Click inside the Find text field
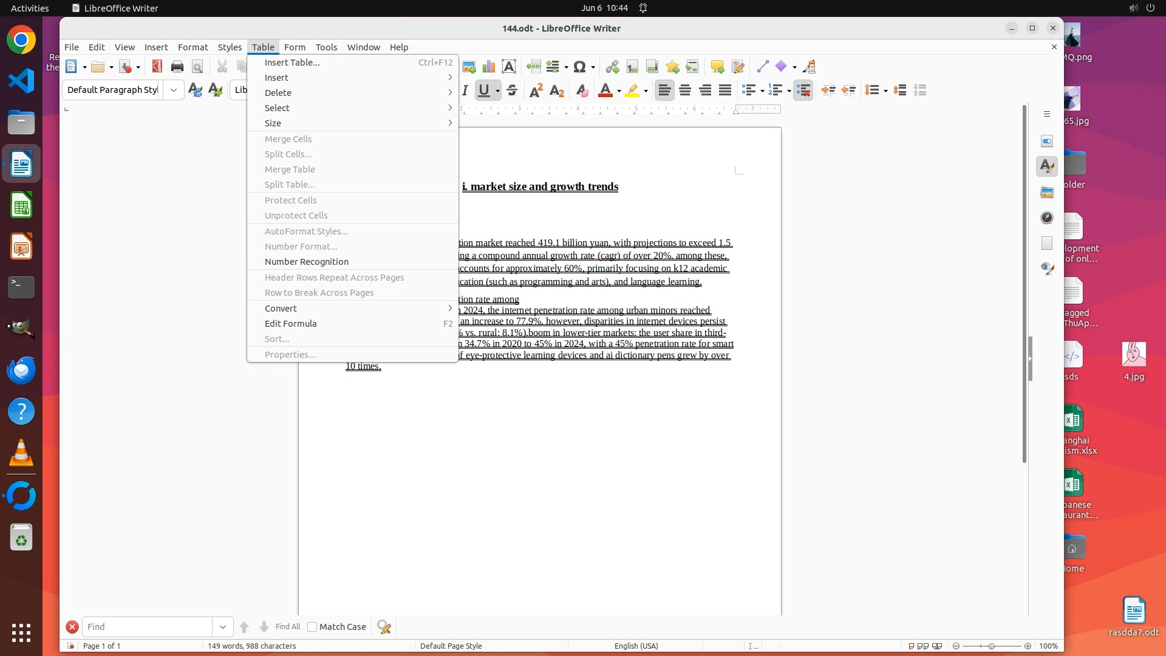Image resolution: width=1166 pixels, height=656 pixels. (148, 627)
